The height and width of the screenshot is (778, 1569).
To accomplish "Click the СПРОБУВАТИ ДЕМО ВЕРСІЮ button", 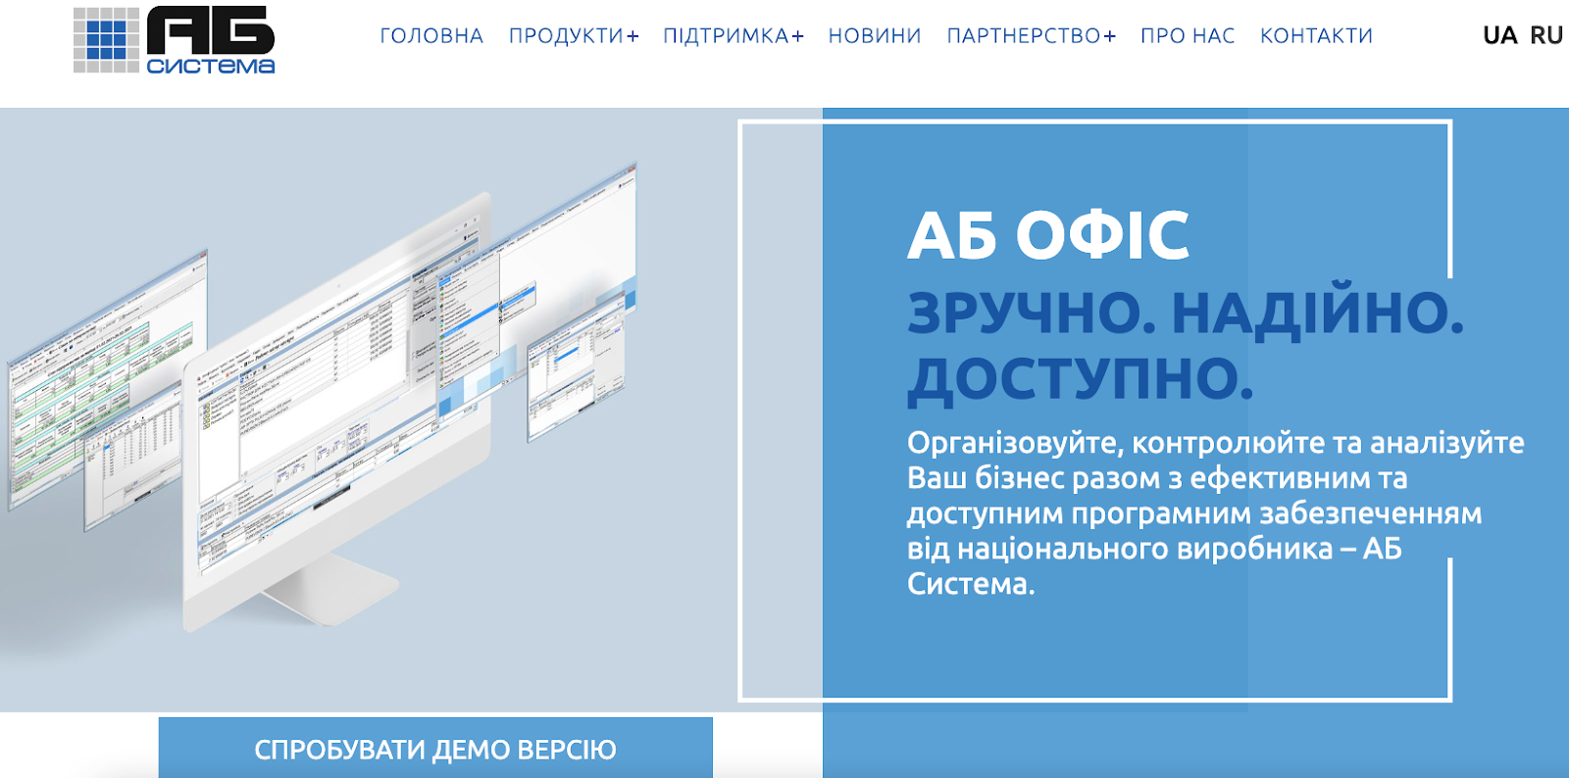I will coord(435,749).
